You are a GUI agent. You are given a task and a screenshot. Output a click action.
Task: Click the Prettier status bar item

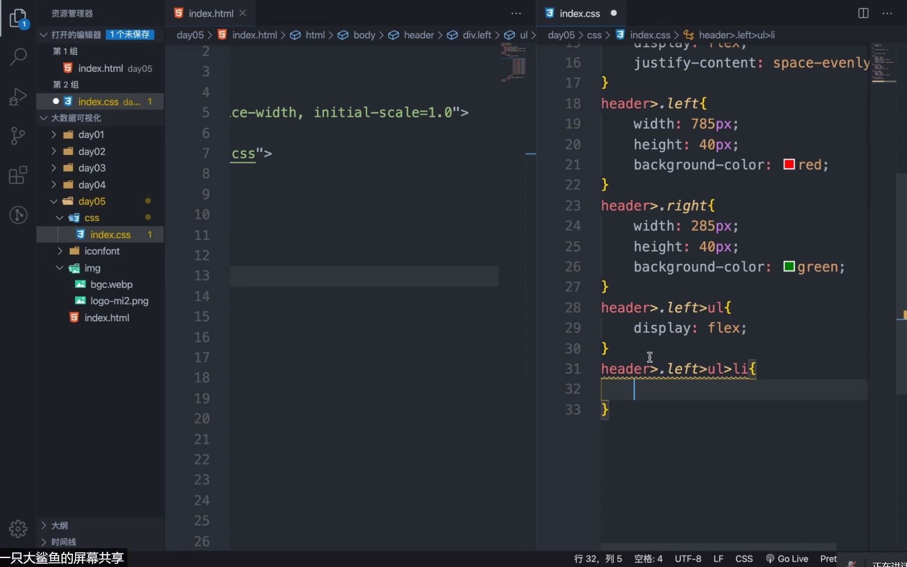pos(828,559)
